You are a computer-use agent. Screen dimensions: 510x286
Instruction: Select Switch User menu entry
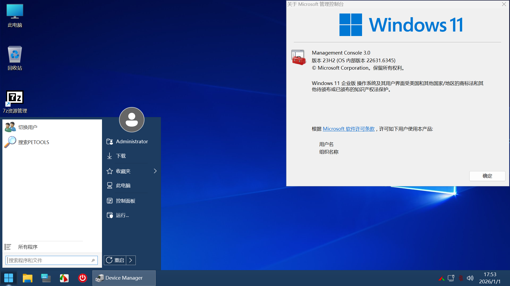click(28, 127)
